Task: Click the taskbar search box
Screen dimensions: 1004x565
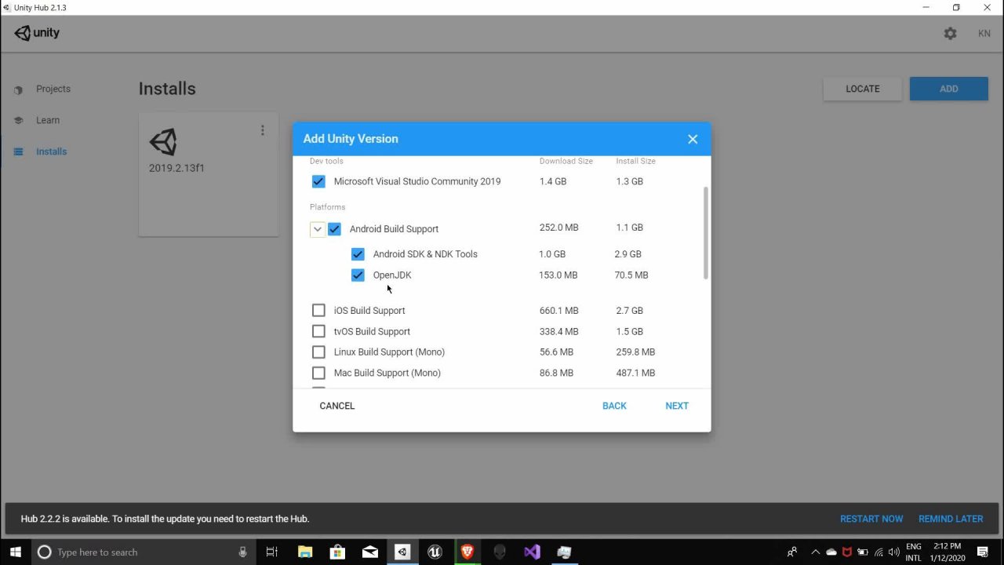Action: click(x=144, y=552)
